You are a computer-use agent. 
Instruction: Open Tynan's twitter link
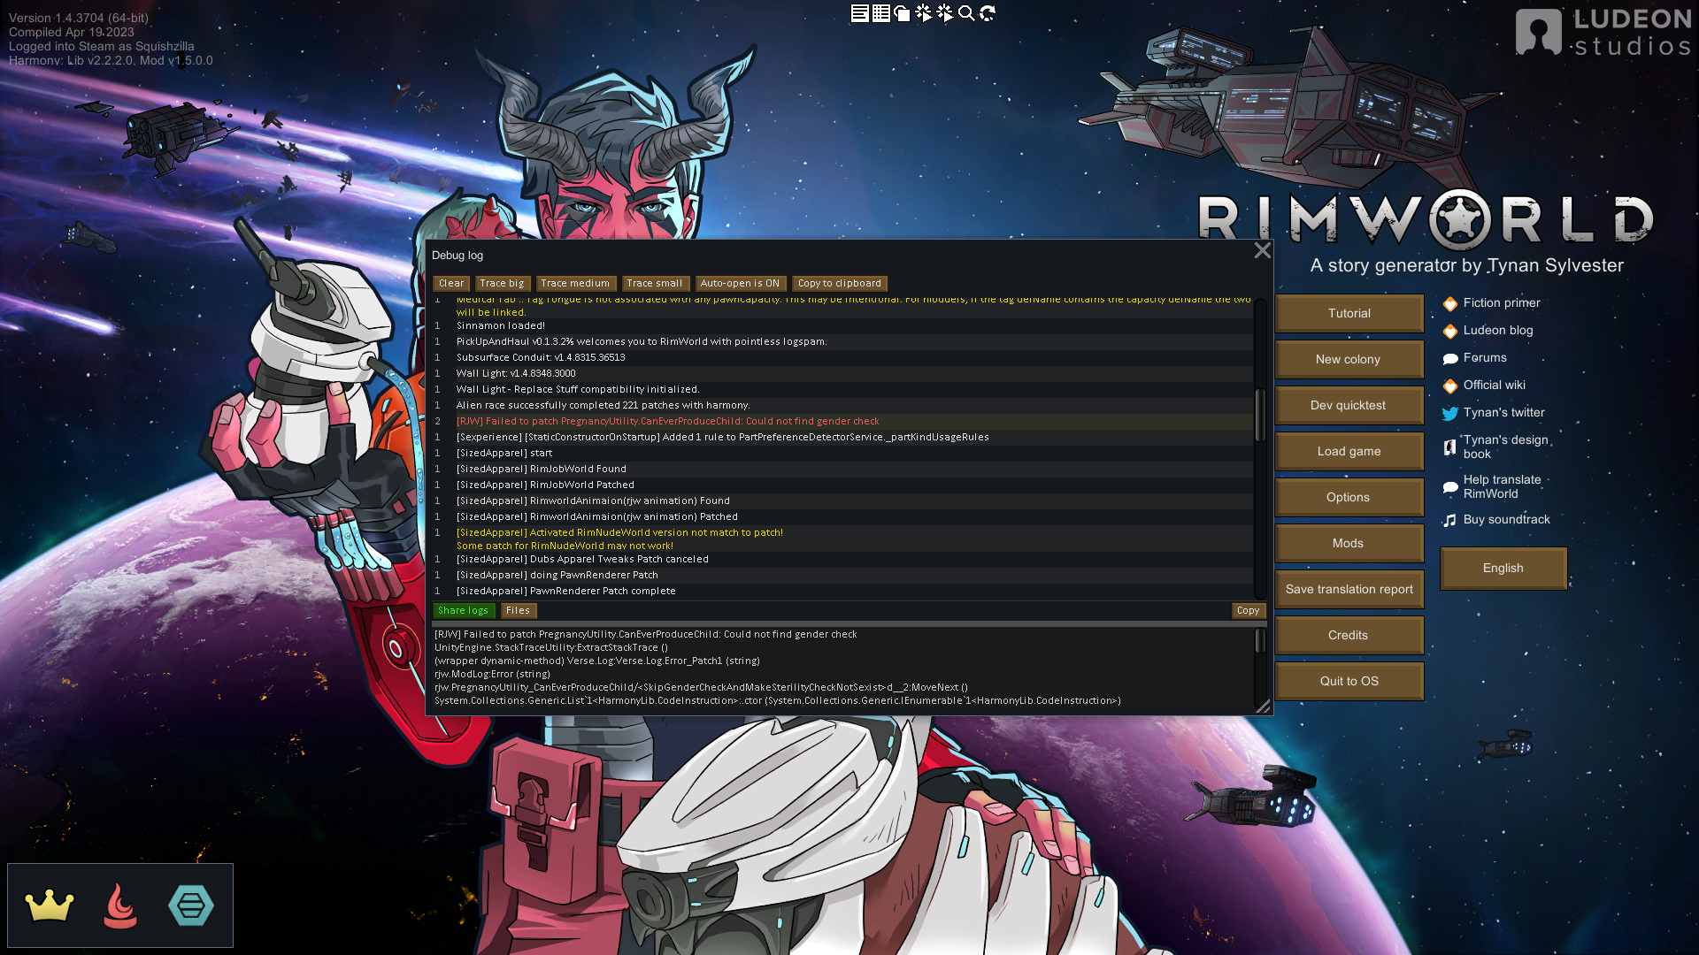[1495, 413]
